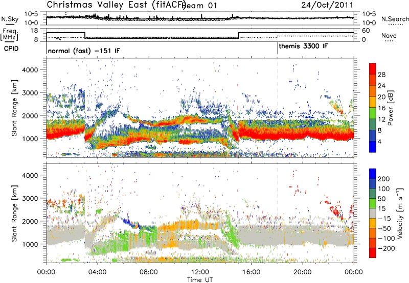Viewport: 409px width, 283px height.
Task: Click the dashed vertical CPID-change line in the power panel
Action: coord(277,107)
